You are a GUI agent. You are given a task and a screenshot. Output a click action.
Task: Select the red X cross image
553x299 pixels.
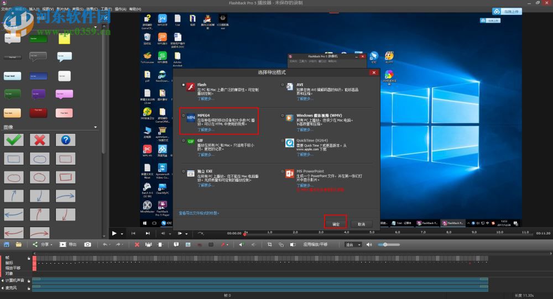[39, 140]
